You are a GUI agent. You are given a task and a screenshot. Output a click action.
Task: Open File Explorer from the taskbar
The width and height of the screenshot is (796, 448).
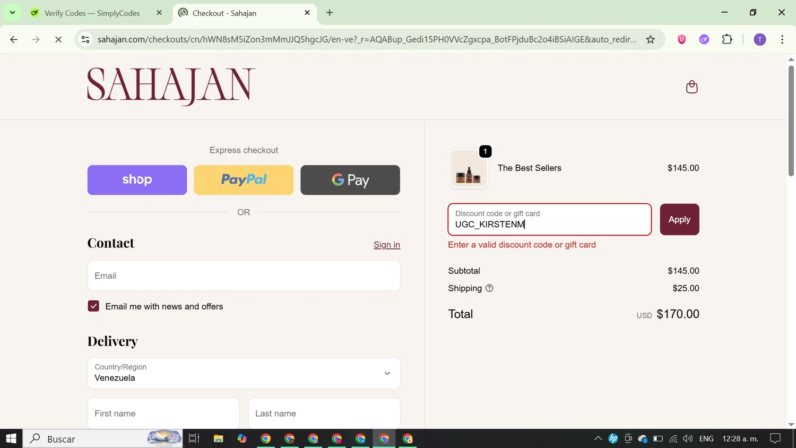218,438
